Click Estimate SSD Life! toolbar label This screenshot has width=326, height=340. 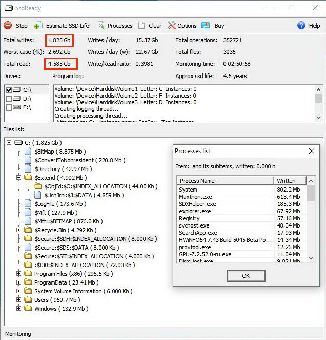tap(68, 26)
